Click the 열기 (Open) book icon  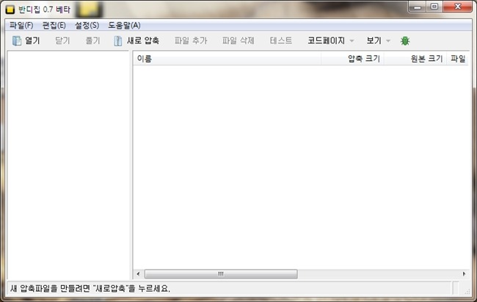tap(17, 40)
